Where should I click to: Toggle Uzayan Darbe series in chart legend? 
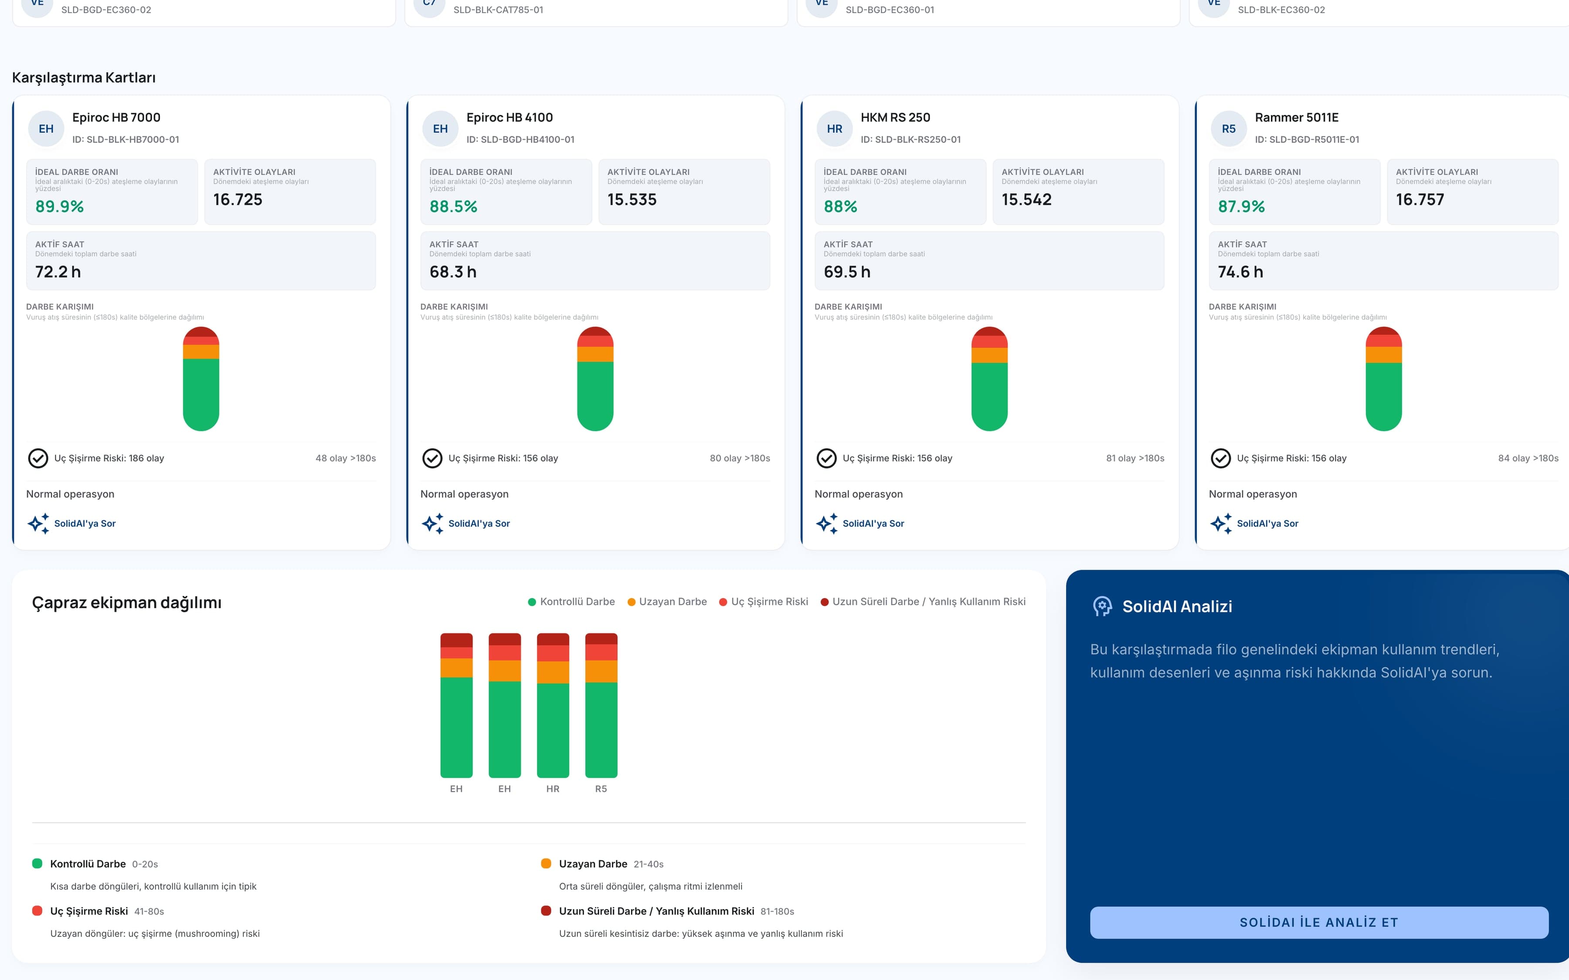tap(667, 602)
